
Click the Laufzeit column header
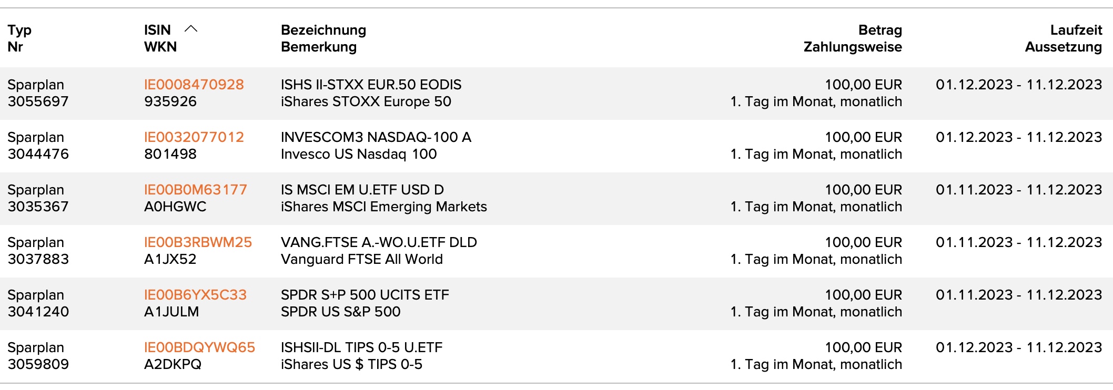pos(1076,30)
